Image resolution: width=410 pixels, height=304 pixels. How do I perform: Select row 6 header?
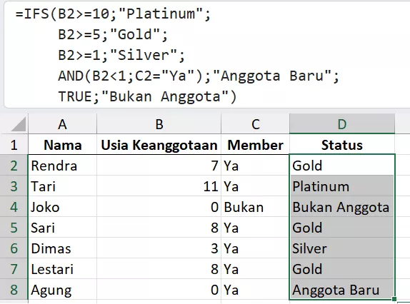coord(14,248)
